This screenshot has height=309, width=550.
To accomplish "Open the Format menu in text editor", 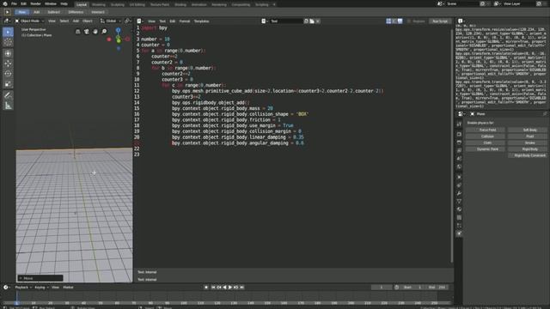I will click(x=185, y=21).
